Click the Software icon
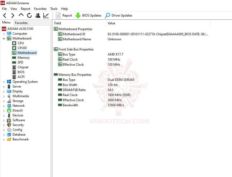The image size is (232, 177). click(9, 120)
